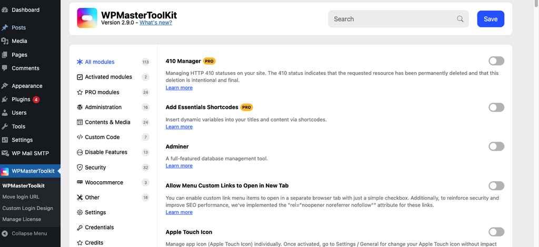
Task: Click the Dashboard gauge icon
Action: 5,10
